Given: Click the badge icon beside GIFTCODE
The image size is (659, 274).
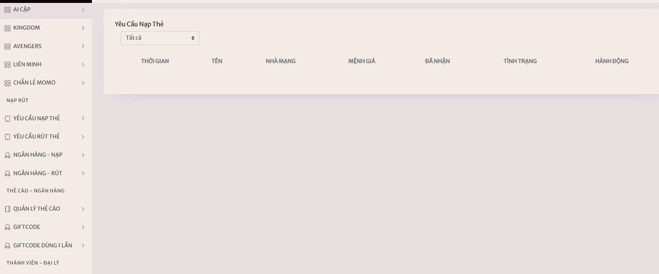Looking at the screenshot, I should pos(7,228).
